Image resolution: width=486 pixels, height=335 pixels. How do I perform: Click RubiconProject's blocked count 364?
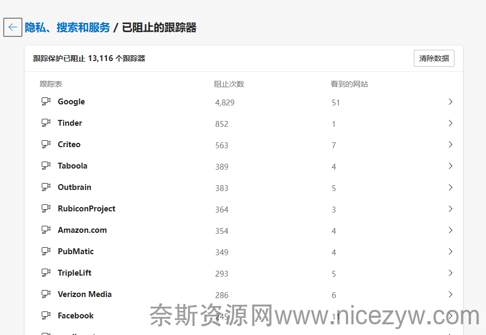pos(221,210)
